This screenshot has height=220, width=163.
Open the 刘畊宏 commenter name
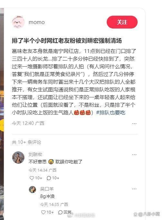point(35,154)
